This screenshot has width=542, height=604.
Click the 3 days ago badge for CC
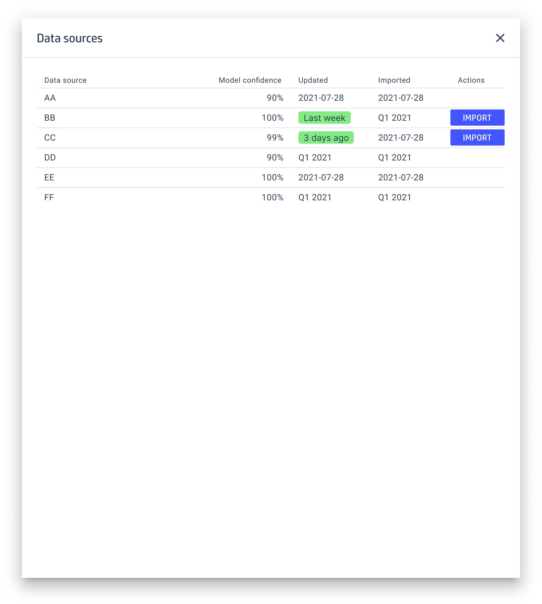[326, 137]
